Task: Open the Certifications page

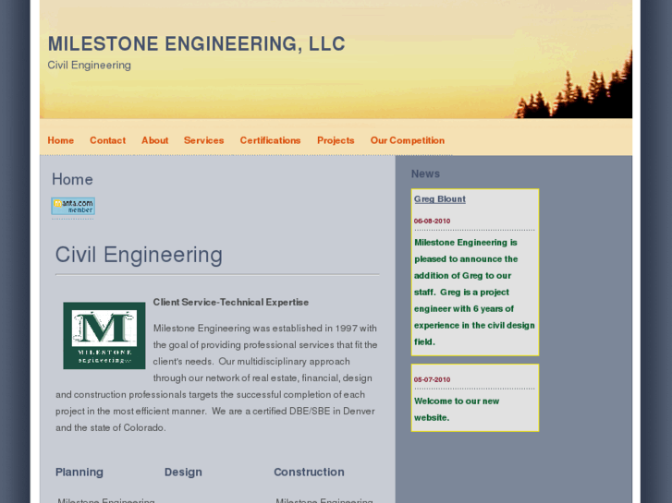Action: [x=270, y=140]
